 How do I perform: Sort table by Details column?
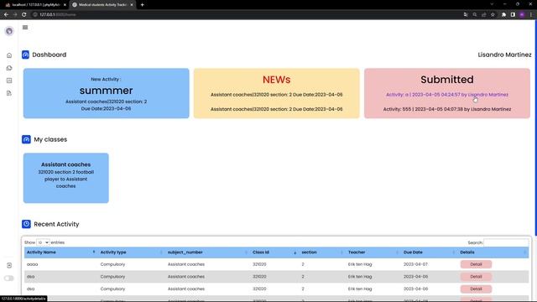coord(493,253)
